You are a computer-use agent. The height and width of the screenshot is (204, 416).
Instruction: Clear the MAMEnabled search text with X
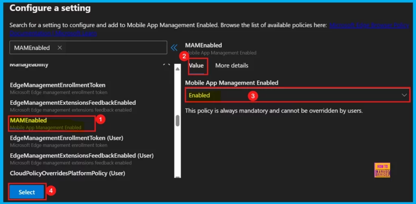coord(60,48)
